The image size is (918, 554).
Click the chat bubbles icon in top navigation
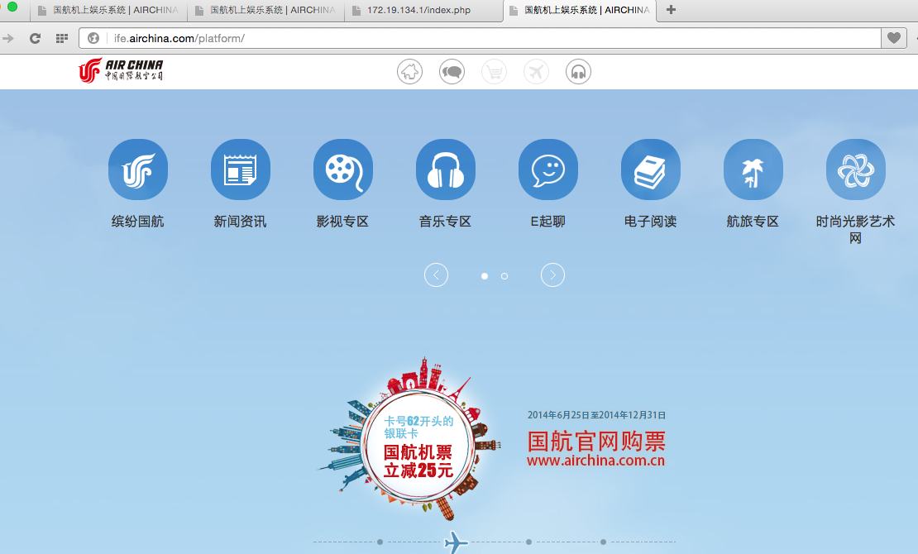[x=452, y=72]
